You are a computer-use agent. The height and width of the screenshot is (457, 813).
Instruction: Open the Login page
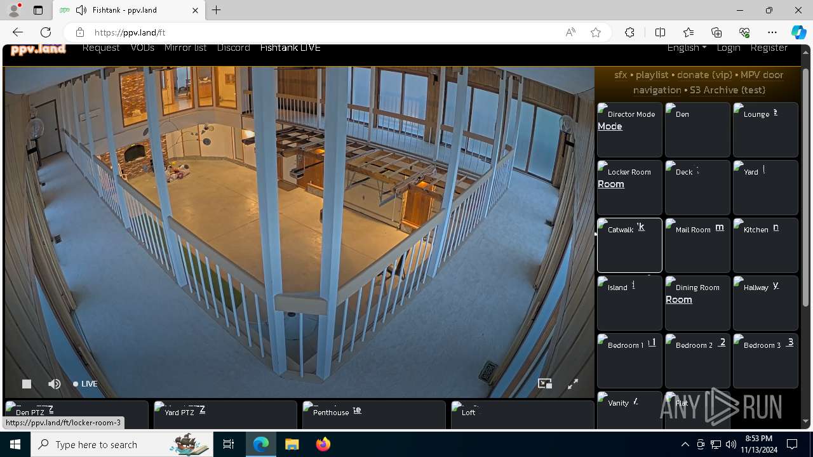pos(729,48)
